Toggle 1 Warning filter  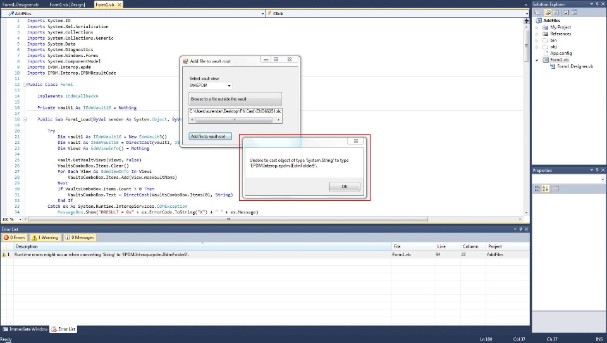click(x=45, y=238)
